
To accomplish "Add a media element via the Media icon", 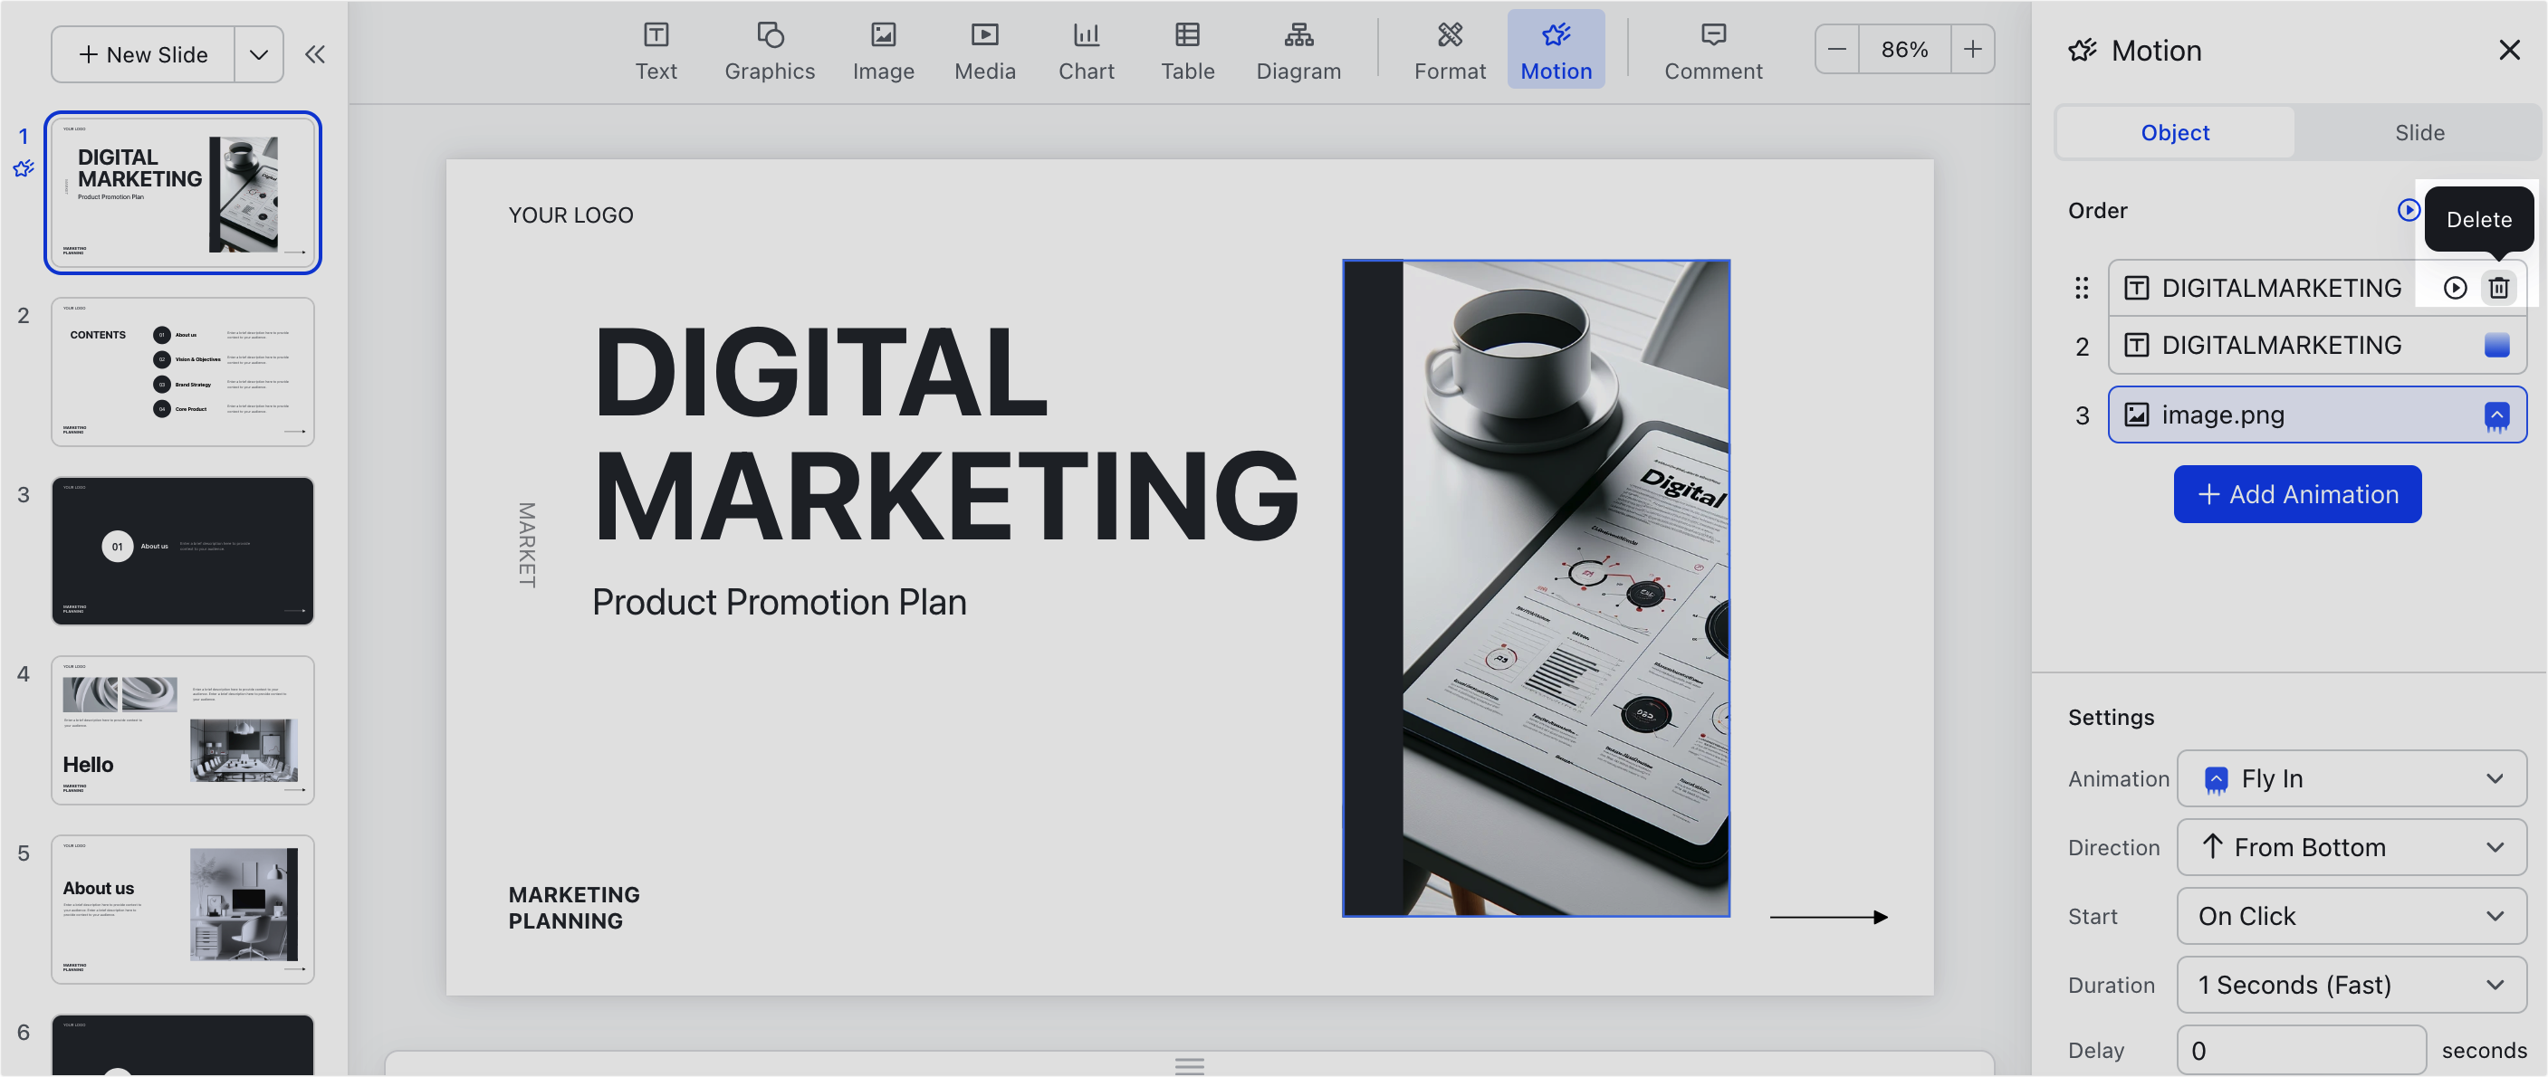I will click(x=984, y=49).
